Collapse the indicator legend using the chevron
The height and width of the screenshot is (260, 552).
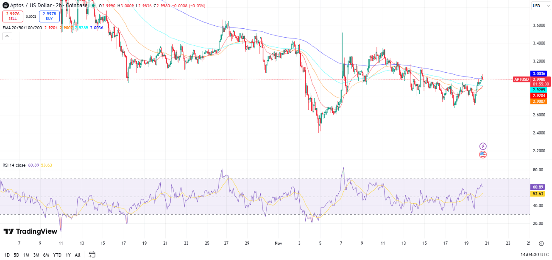[x=7, y=36]
